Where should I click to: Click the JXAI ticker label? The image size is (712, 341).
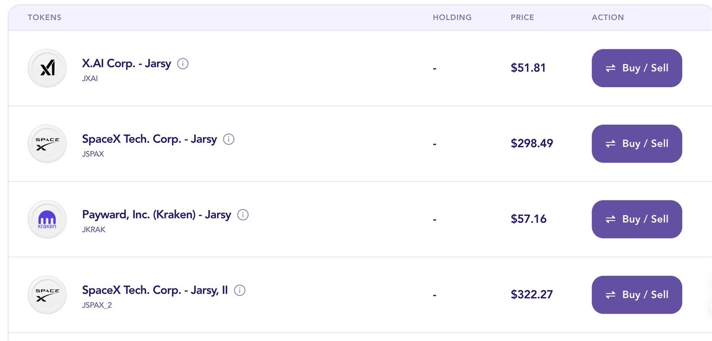(90, 78)
